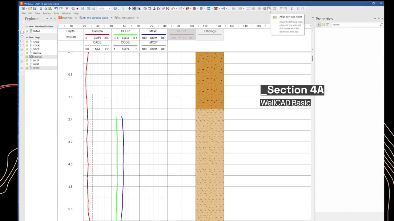Toggle visibility bulb for CODE log
This screenshot has height=221, width=394.
[27, 45]
